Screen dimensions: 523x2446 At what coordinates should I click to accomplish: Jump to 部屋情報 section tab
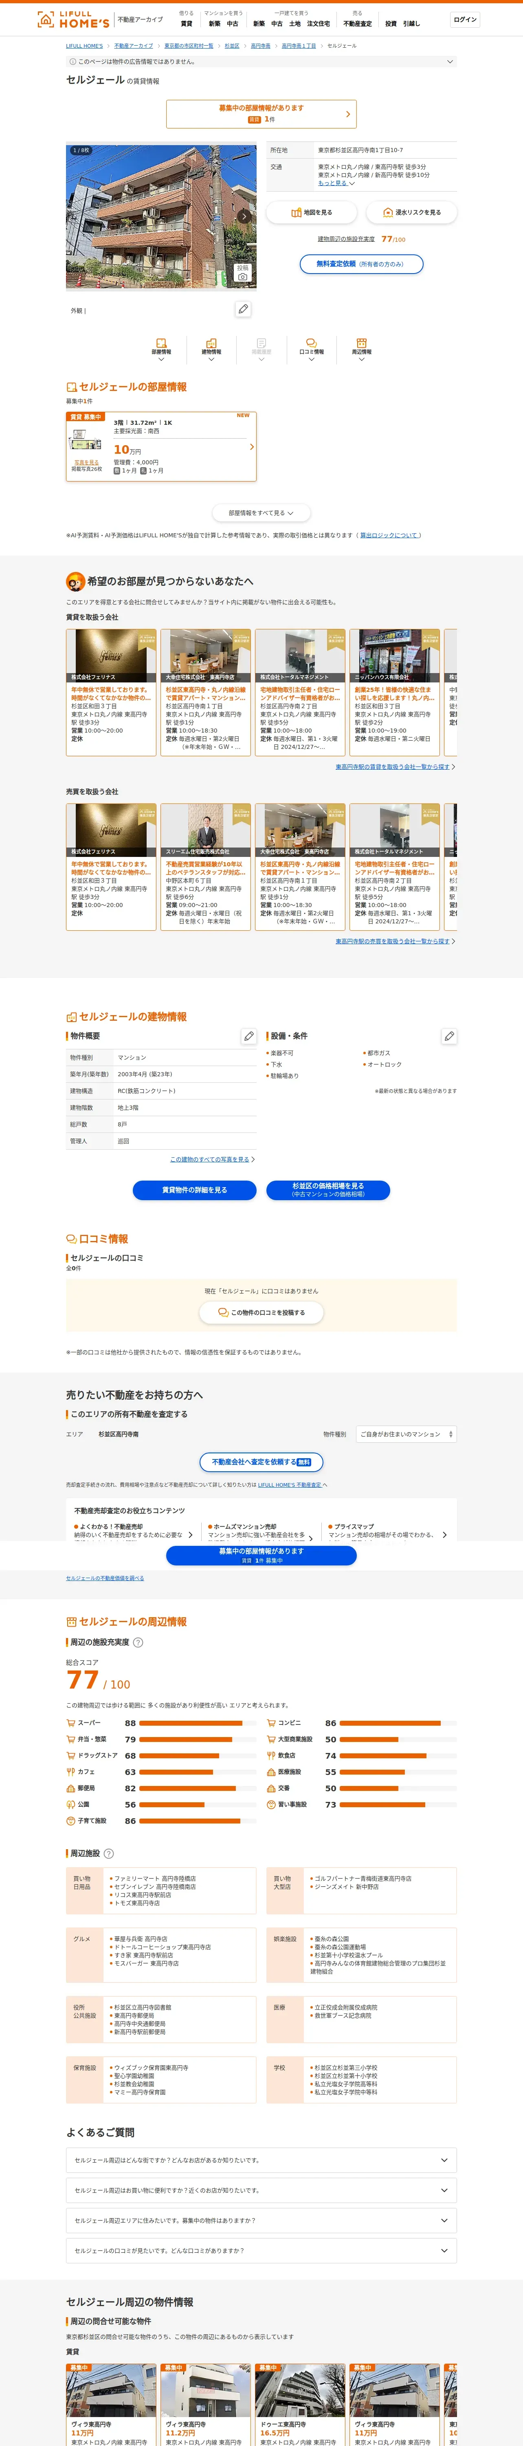coord(161,349)
